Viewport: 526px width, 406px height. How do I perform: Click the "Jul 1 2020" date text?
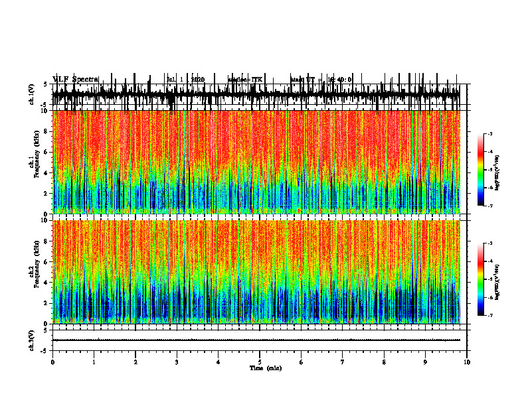185,80
